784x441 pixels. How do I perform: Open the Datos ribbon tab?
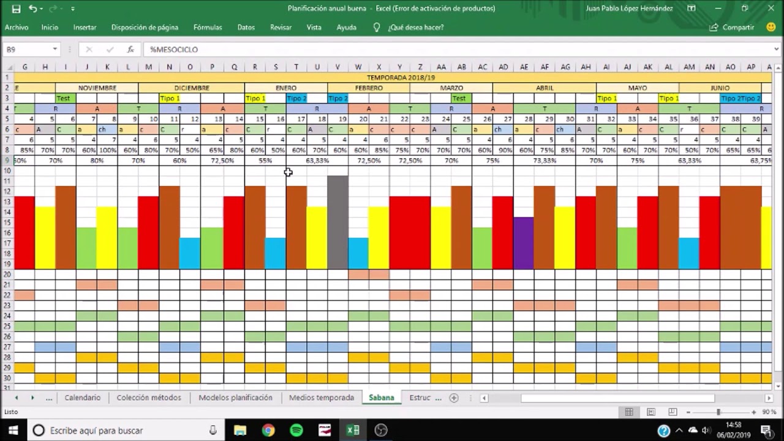pyautogui.click(x=246, y=27)
